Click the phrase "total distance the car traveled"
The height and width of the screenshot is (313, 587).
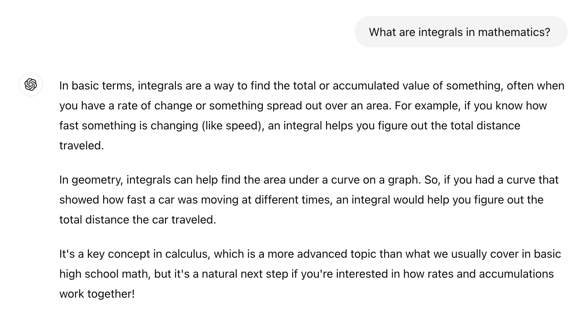(x=137, y=220)
